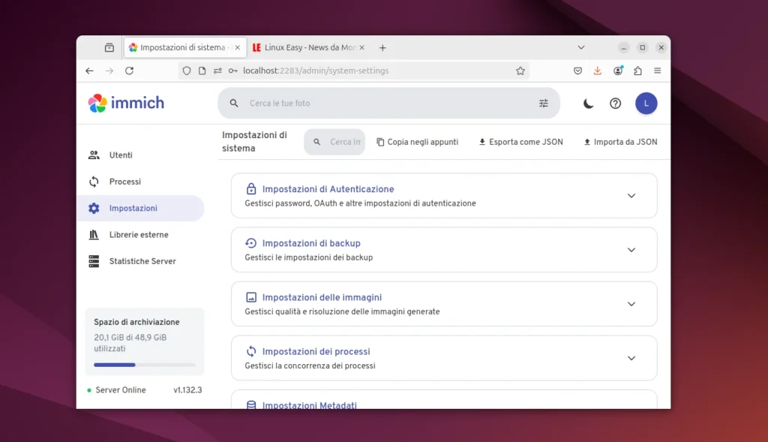Screen dimensions: 768x442
Task: Click the magnifier icon in photo search
Action: 234,104
